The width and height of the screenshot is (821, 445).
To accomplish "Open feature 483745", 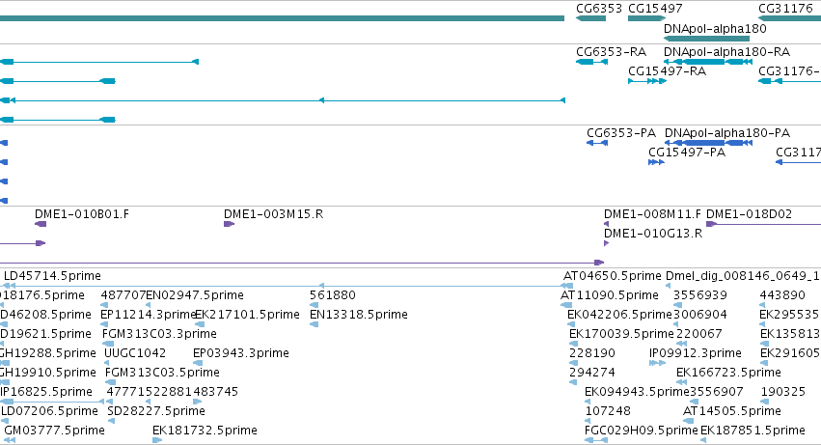I will tap(216, 393).
